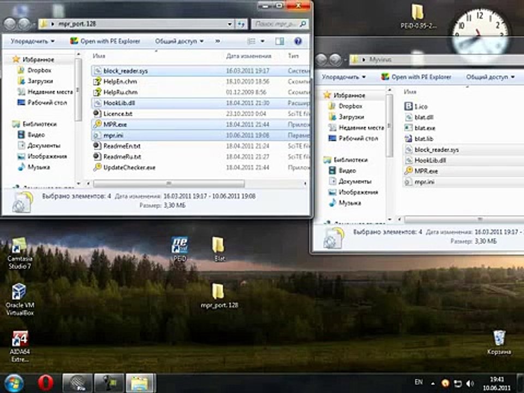Viewport: 524px width, 393px height.
Task: Click the EN language indicator
Action: 419,382
